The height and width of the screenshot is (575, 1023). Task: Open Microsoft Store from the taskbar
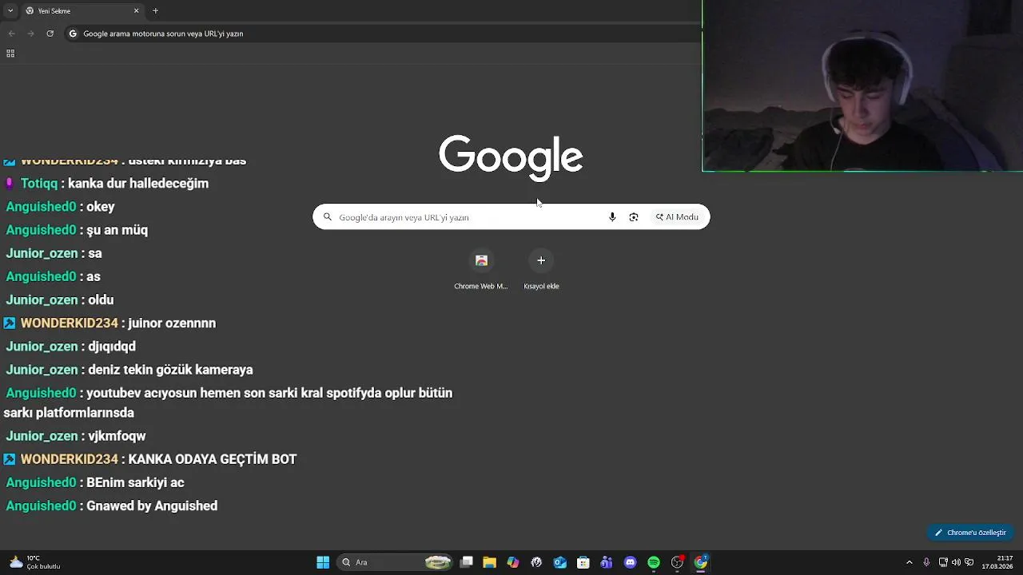583,562
